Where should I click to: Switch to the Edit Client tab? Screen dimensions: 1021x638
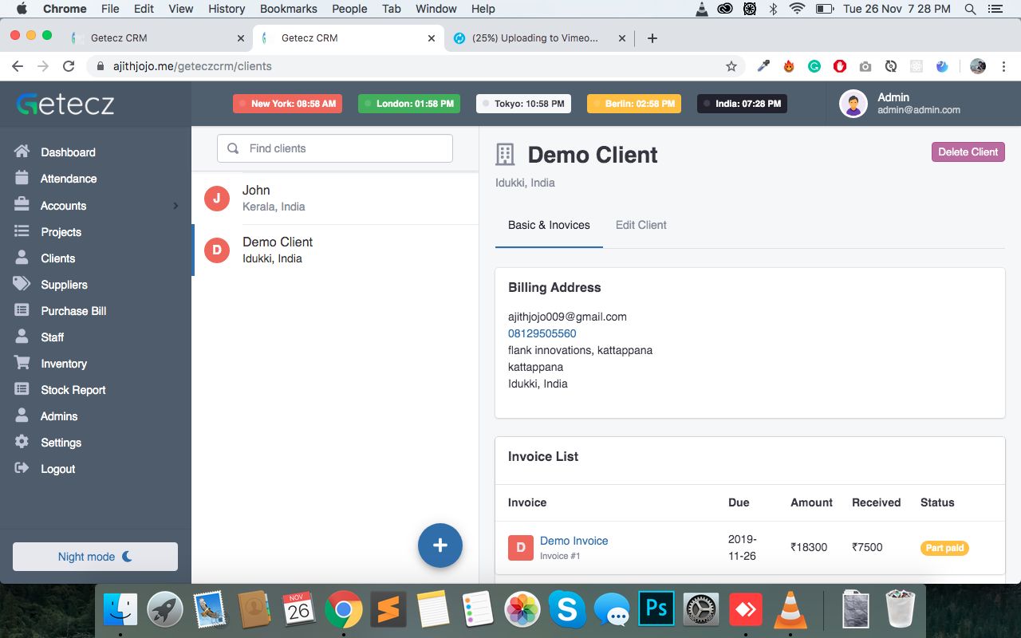click(x=641, y=225)
